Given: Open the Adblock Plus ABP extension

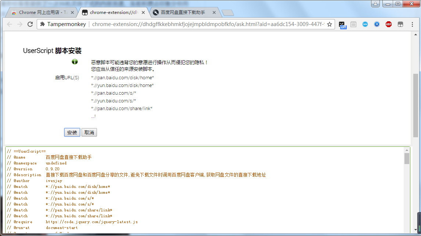Looking at the screenshot, I should pos(389,24).
